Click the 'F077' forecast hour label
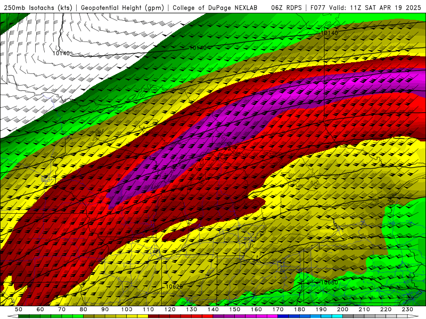Viewport: 426px width, 319px height. coord(318,8)
